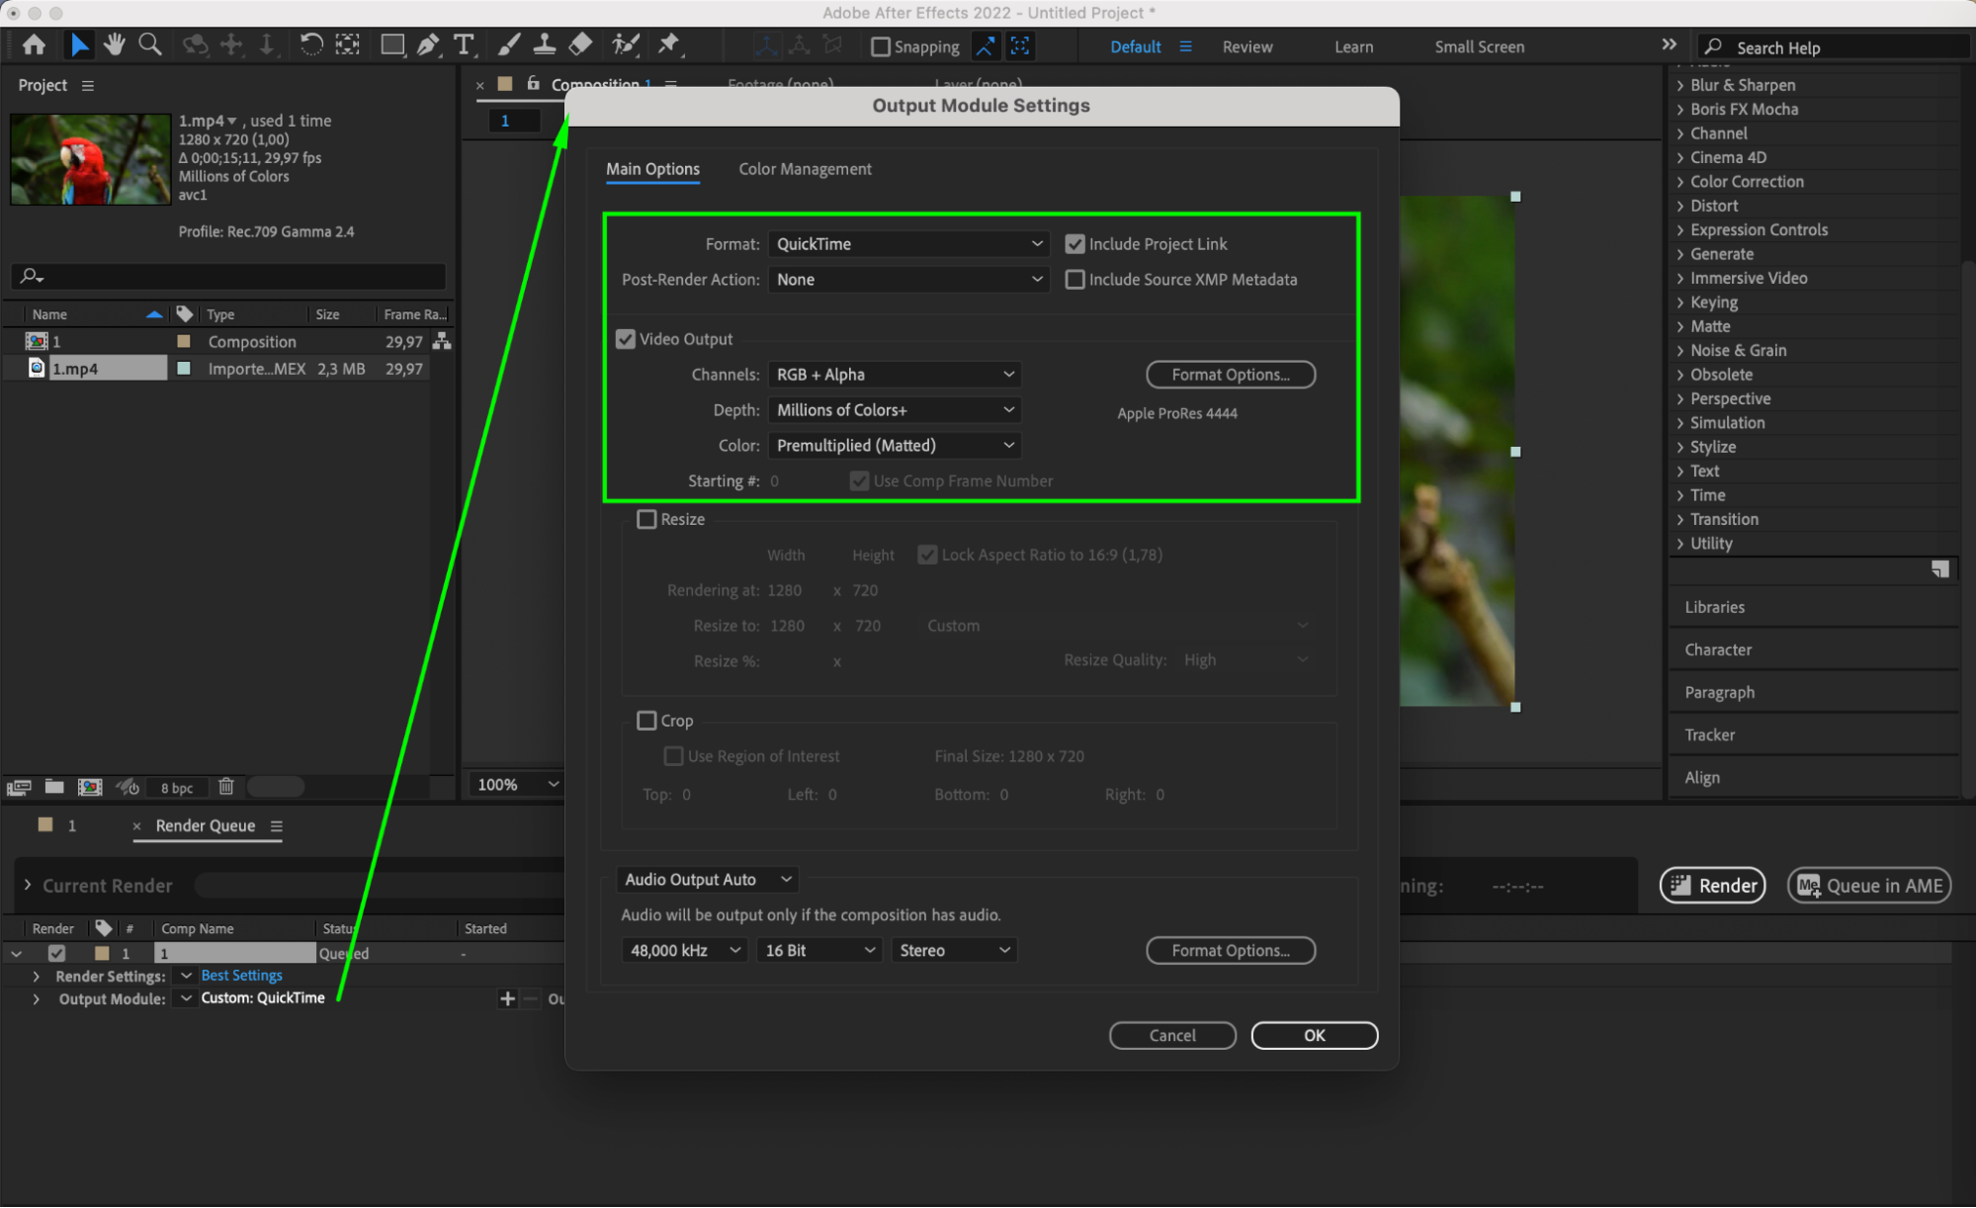Image resolution: width=1976 pixels, height=1208 pixels.
Task: Open the Depth dropdown options
Action: click(895, 409)
